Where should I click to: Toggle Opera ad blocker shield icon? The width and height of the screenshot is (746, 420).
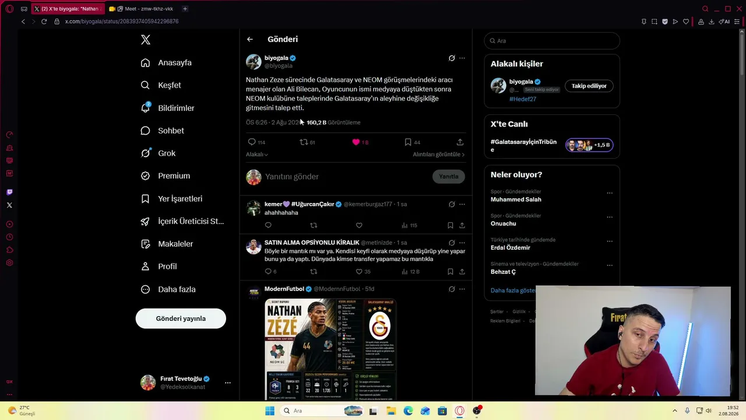click(665, 22)
